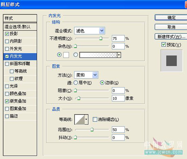Enable the 描边 checkbox
The width and height of the screenshot is (187, 159).
point(7,116)
